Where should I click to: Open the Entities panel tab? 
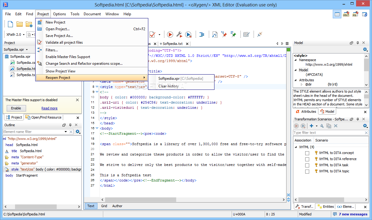[326, 207]
